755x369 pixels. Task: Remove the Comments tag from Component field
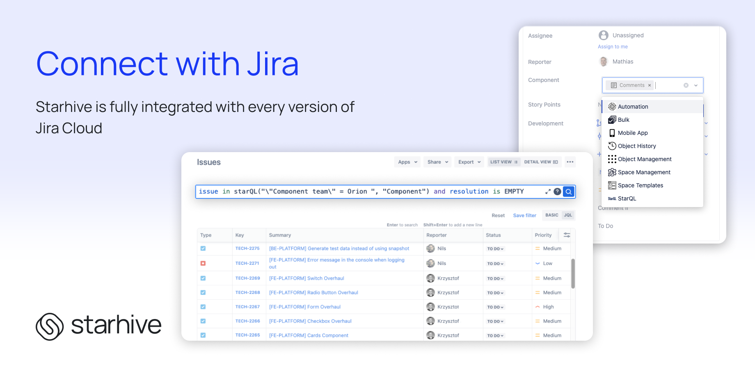pyautogui.click(x=650, y=85)
